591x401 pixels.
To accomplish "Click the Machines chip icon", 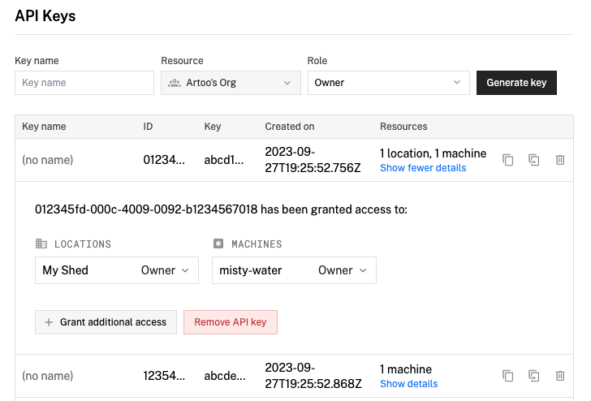I will (x=218, y=244).
